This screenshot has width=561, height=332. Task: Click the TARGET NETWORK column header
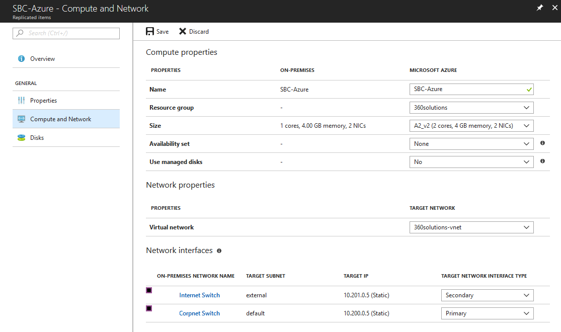(x=432, y=208)
